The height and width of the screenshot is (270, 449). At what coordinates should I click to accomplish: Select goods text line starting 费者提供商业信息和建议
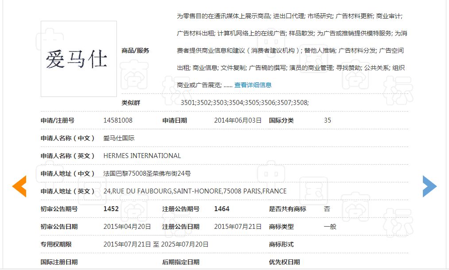290,50
